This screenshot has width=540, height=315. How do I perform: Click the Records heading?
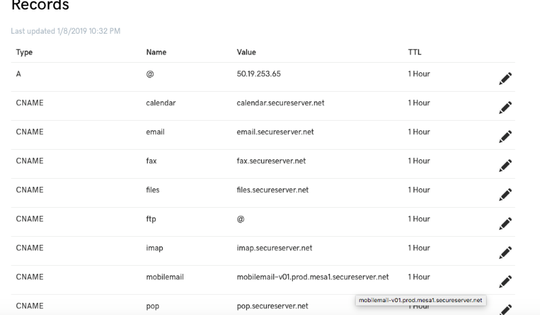pyautogui.click(x=40, y=5)
